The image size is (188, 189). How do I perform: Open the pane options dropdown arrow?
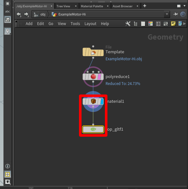(x=185, y=6)
